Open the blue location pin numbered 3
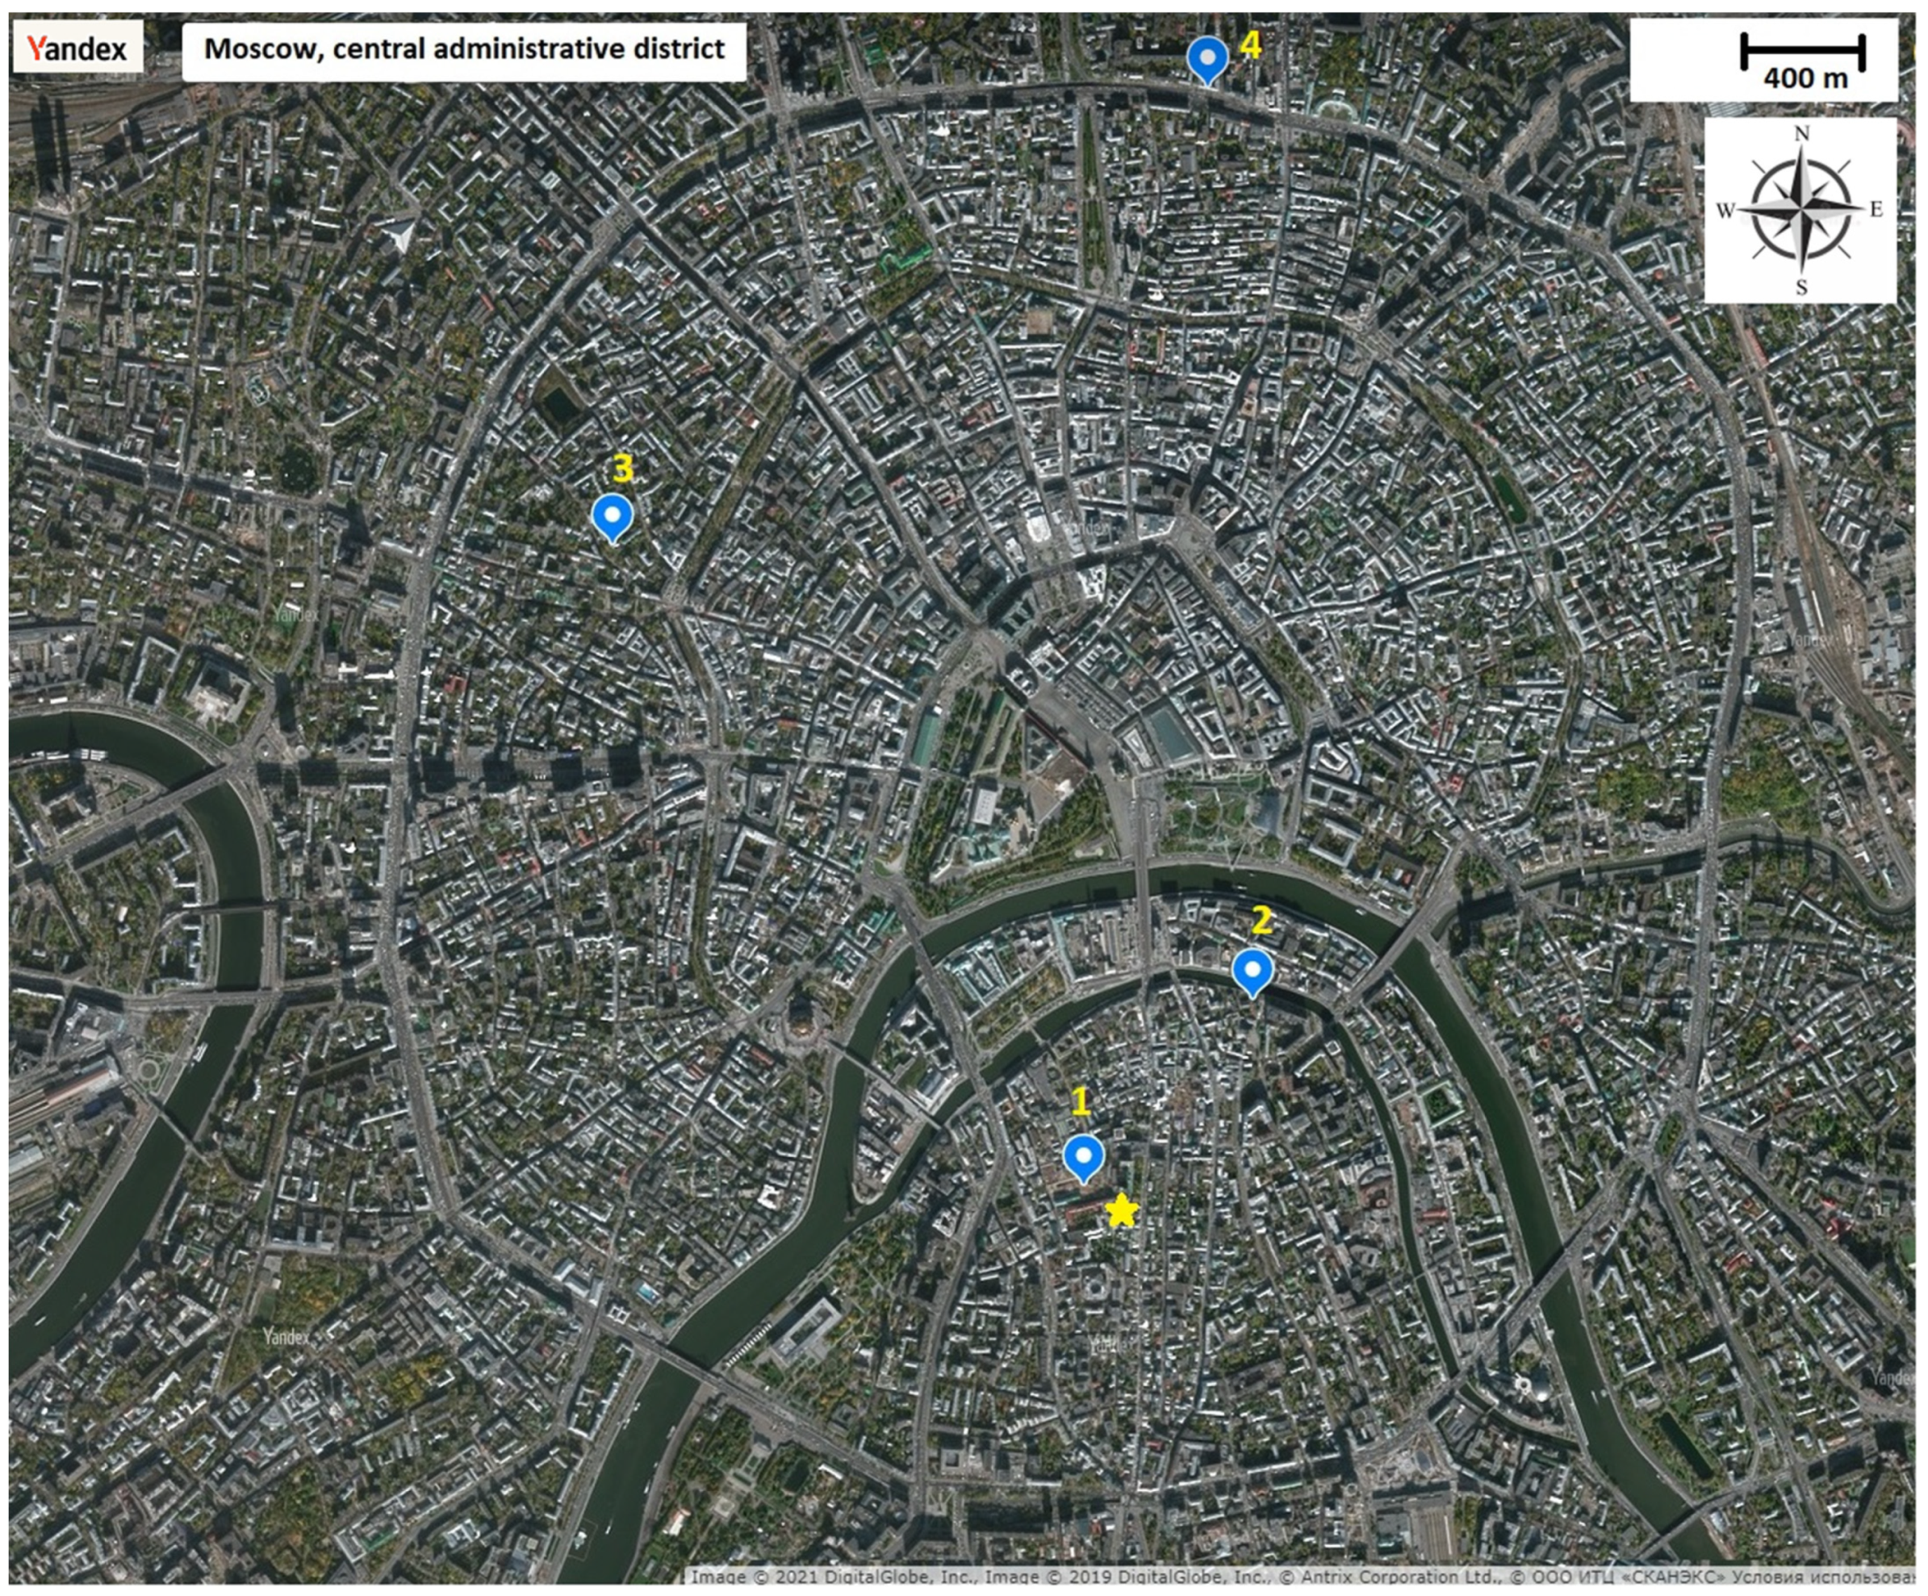The width and height of the screenshot is (1928, 1596). coord(613,516)
